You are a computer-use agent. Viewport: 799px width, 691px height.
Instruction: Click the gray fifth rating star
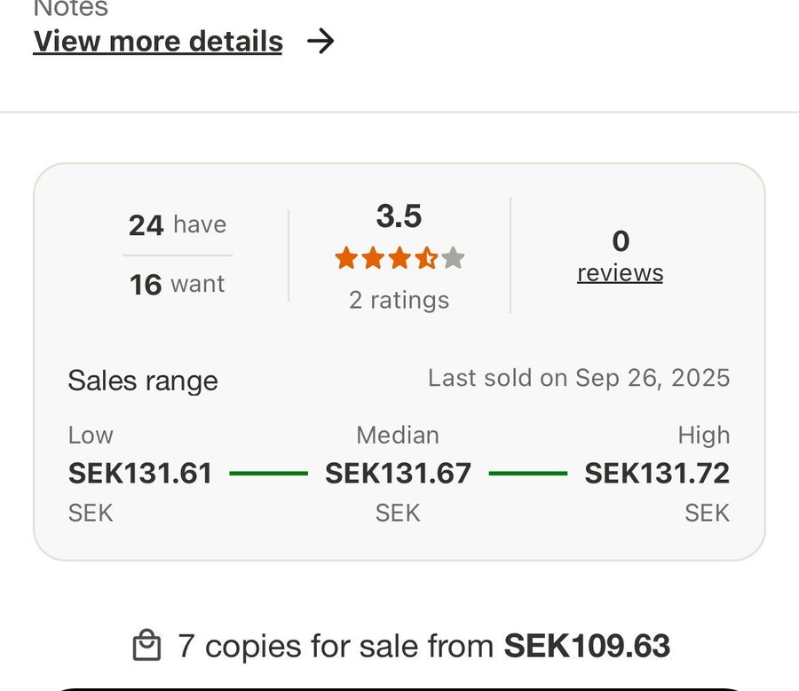tap(453, 259)
